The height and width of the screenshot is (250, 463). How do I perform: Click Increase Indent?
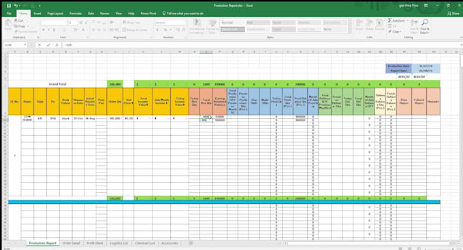117,30
